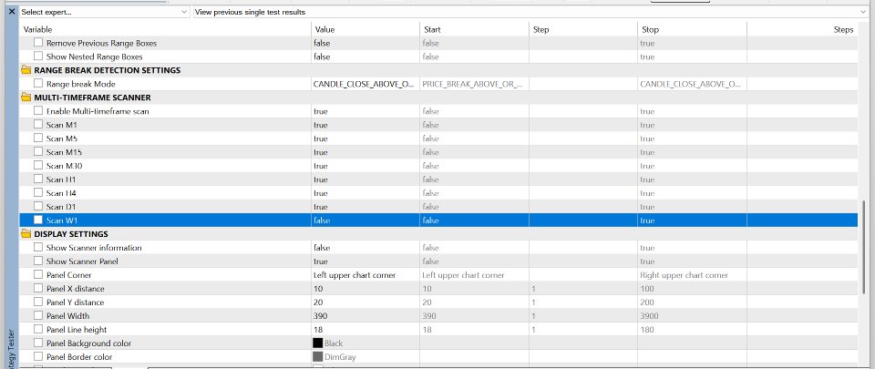Click the Steps column header

point(802,29)
